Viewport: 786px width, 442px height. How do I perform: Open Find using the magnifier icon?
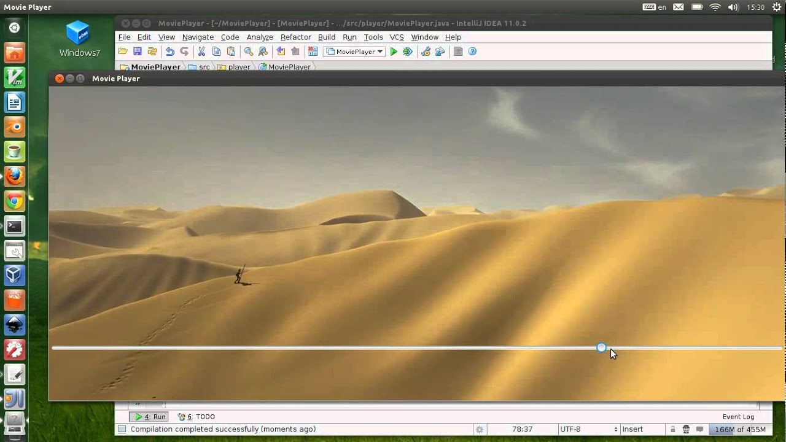tap(249, 52)
